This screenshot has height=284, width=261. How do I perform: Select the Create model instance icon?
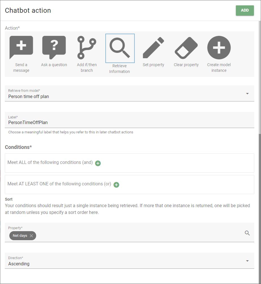(219, 47)
